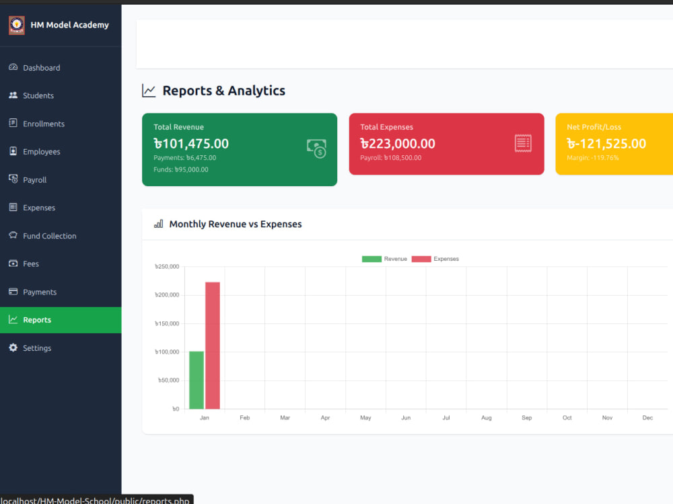Click the Total Expenses card label

coord(386,127)
